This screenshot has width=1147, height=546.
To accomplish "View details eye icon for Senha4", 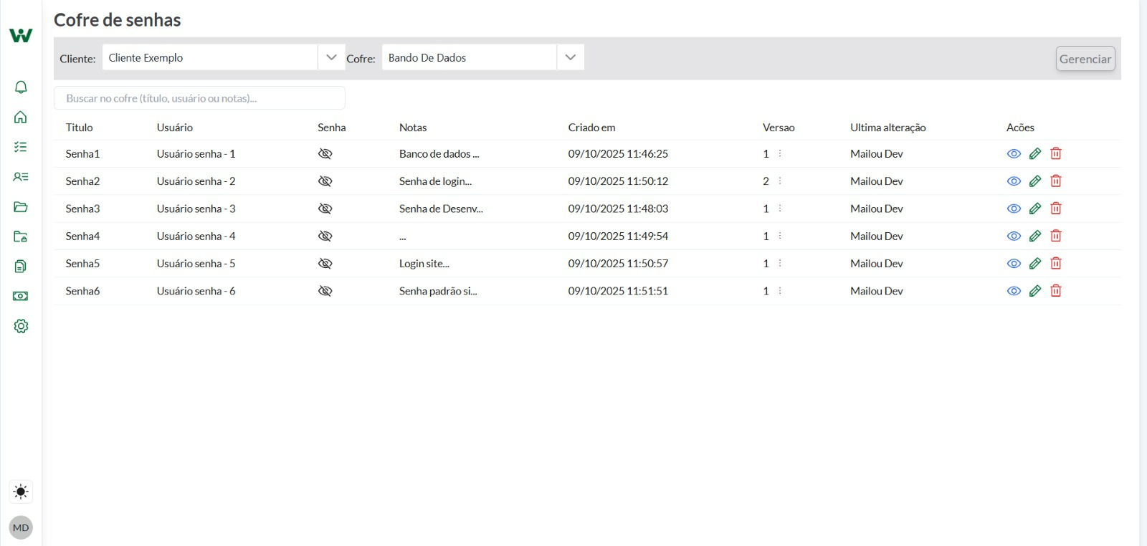I will click(x=1014, y=236).
